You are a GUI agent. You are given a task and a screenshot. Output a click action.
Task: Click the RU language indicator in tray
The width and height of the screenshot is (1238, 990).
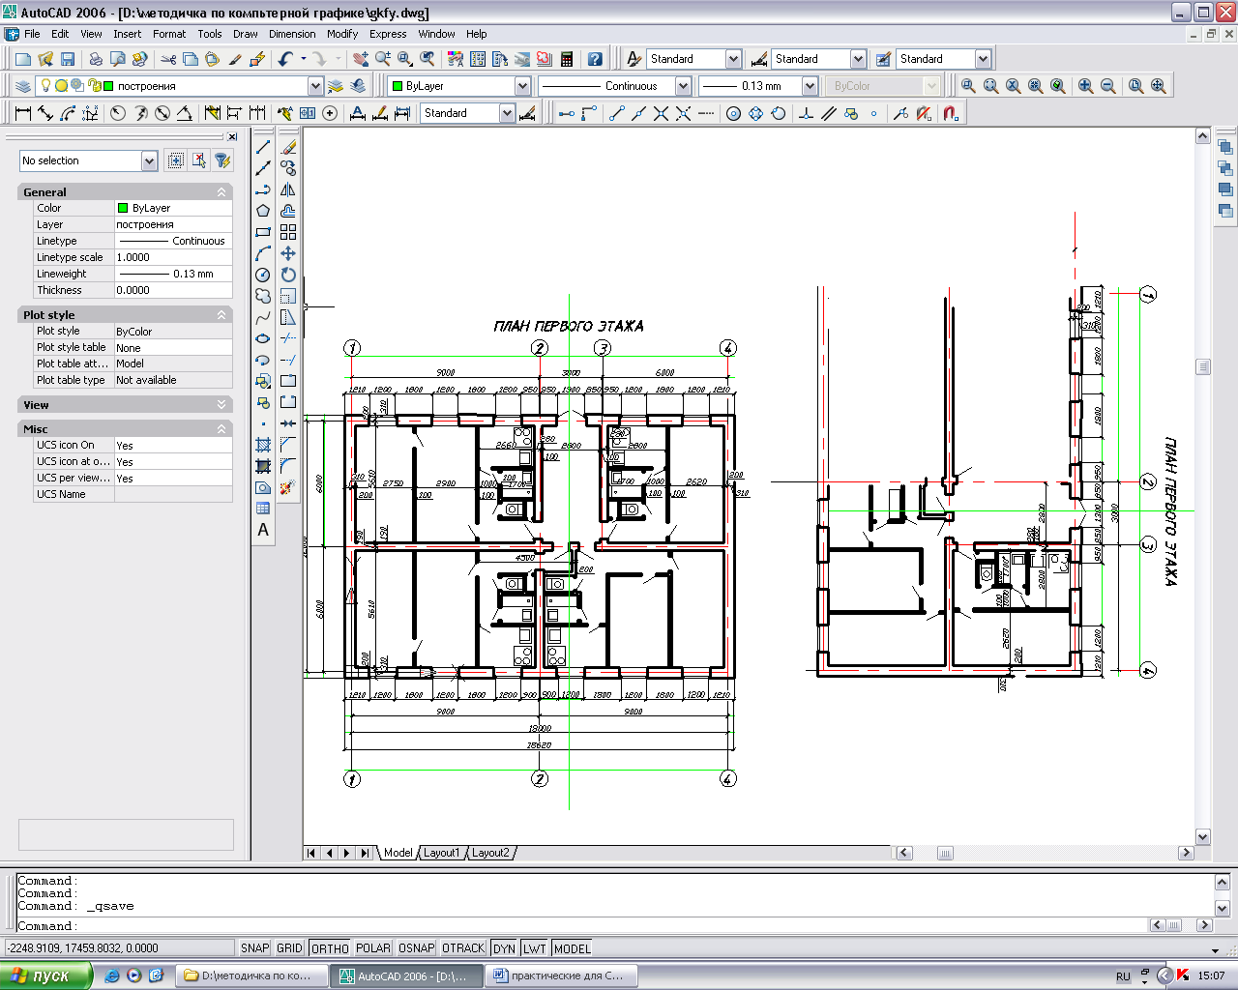pos(1123,976)
